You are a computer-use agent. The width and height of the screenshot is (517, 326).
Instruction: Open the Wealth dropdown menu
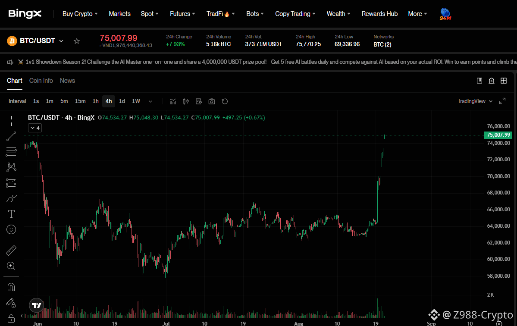(338, 14)
